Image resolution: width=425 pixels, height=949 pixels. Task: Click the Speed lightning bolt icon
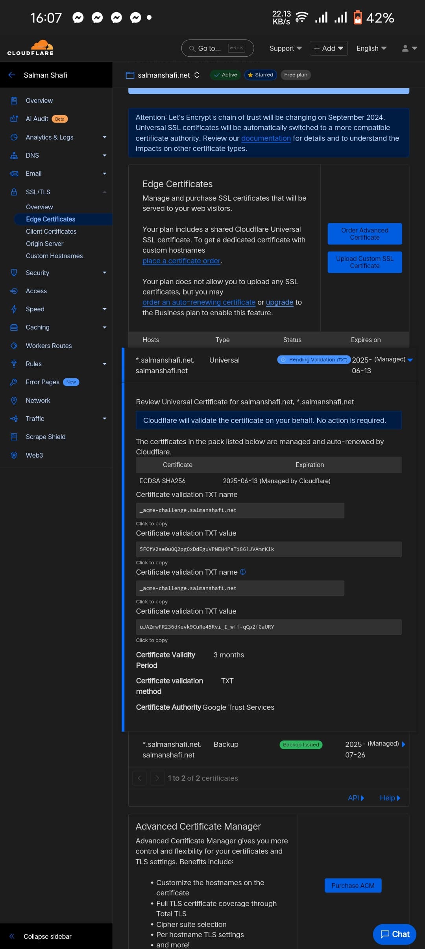point(14,309)
